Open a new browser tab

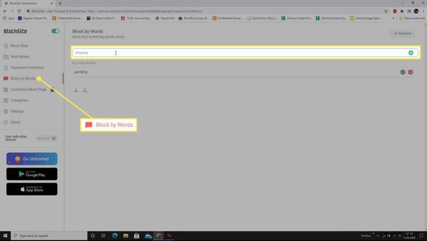(60, 3)
